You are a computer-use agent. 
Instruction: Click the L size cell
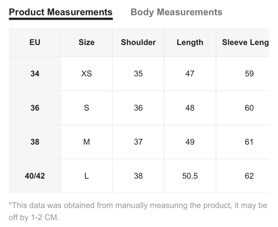point(87,176)
